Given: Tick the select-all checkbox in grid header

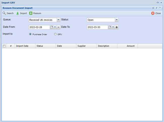Looking at the screenshot, I should point(4,46).
